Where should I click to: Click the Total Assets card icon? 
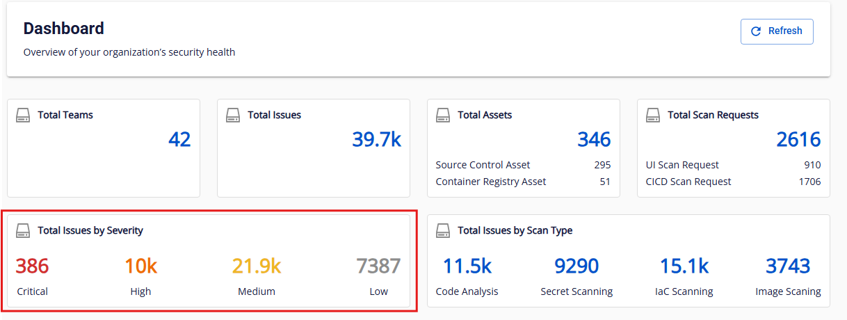[x=443, y=115]
